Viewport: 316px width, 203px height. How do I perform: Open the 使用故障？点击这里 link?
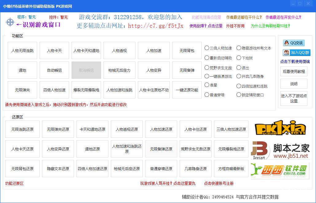[206, 26]
